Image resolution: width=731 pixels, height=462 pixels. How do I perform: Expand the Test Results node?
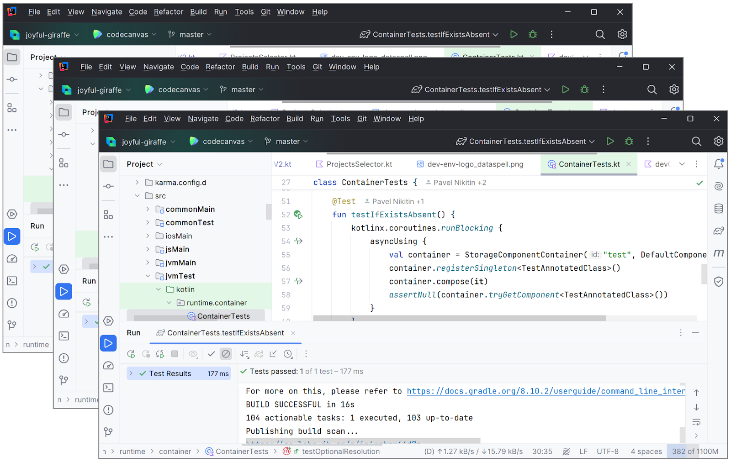pos(131,373)
